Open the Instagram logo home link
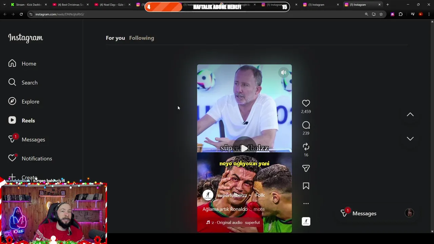Screen dimensions: 434x244 pos(25,38)
